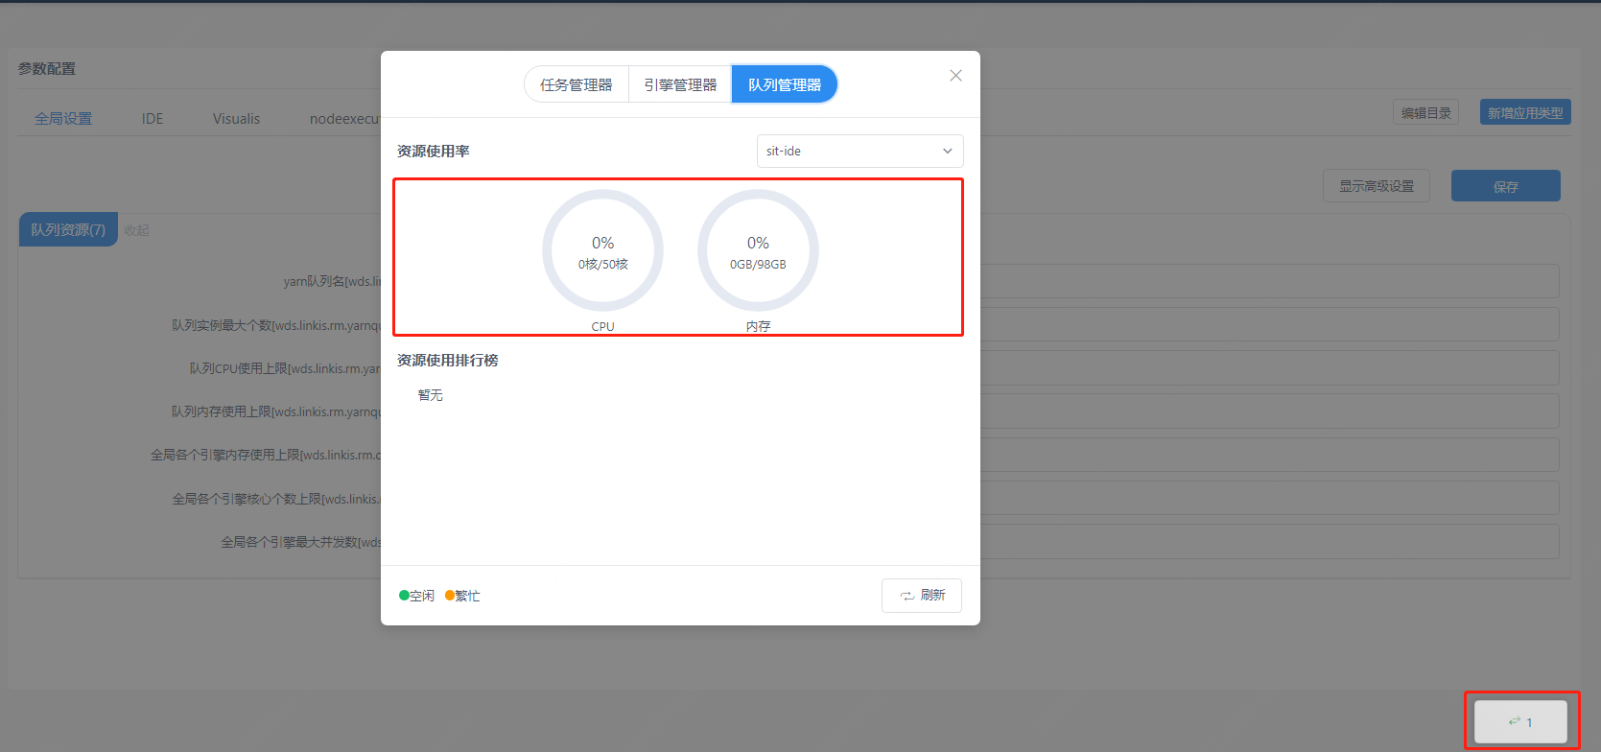This screenshot has height=752, width=1601.
Task: Open the 全局设置 tab
Action: (x=63, y=119)
